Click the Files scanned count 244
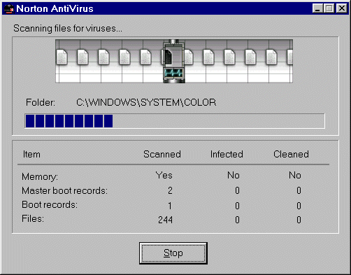Screen dimensions: 351x275 tap(165, 220)
